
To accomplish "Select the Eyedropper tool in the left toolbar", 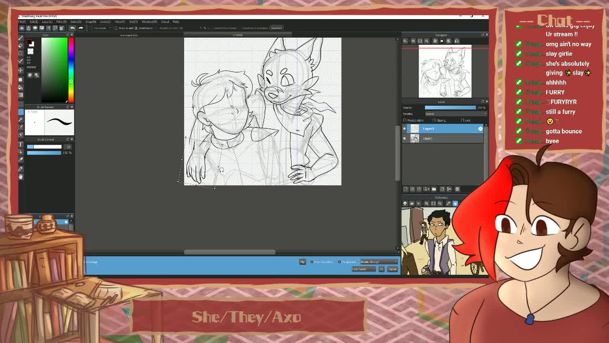I will pos(20,169).
